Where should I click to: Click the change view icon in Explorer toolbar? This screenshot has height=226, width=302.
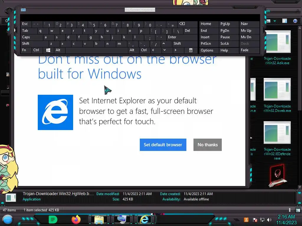click(x=268, y=21)
